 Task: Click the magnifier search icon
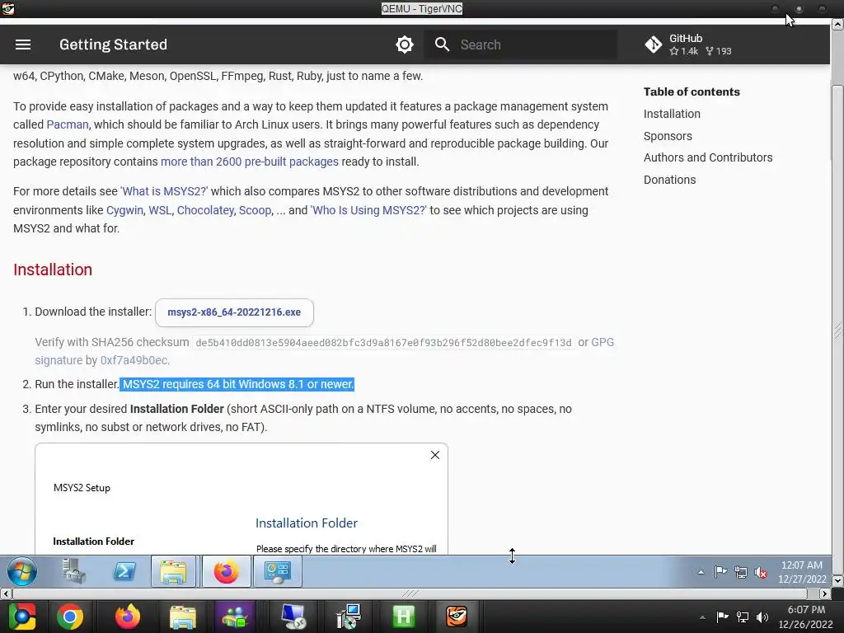442,45
